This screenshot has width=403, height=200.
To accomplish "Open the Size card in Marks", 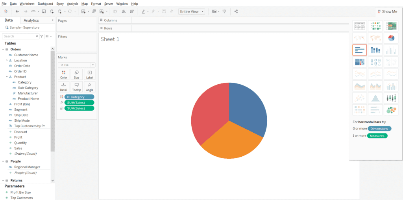I will pos(77,74).
